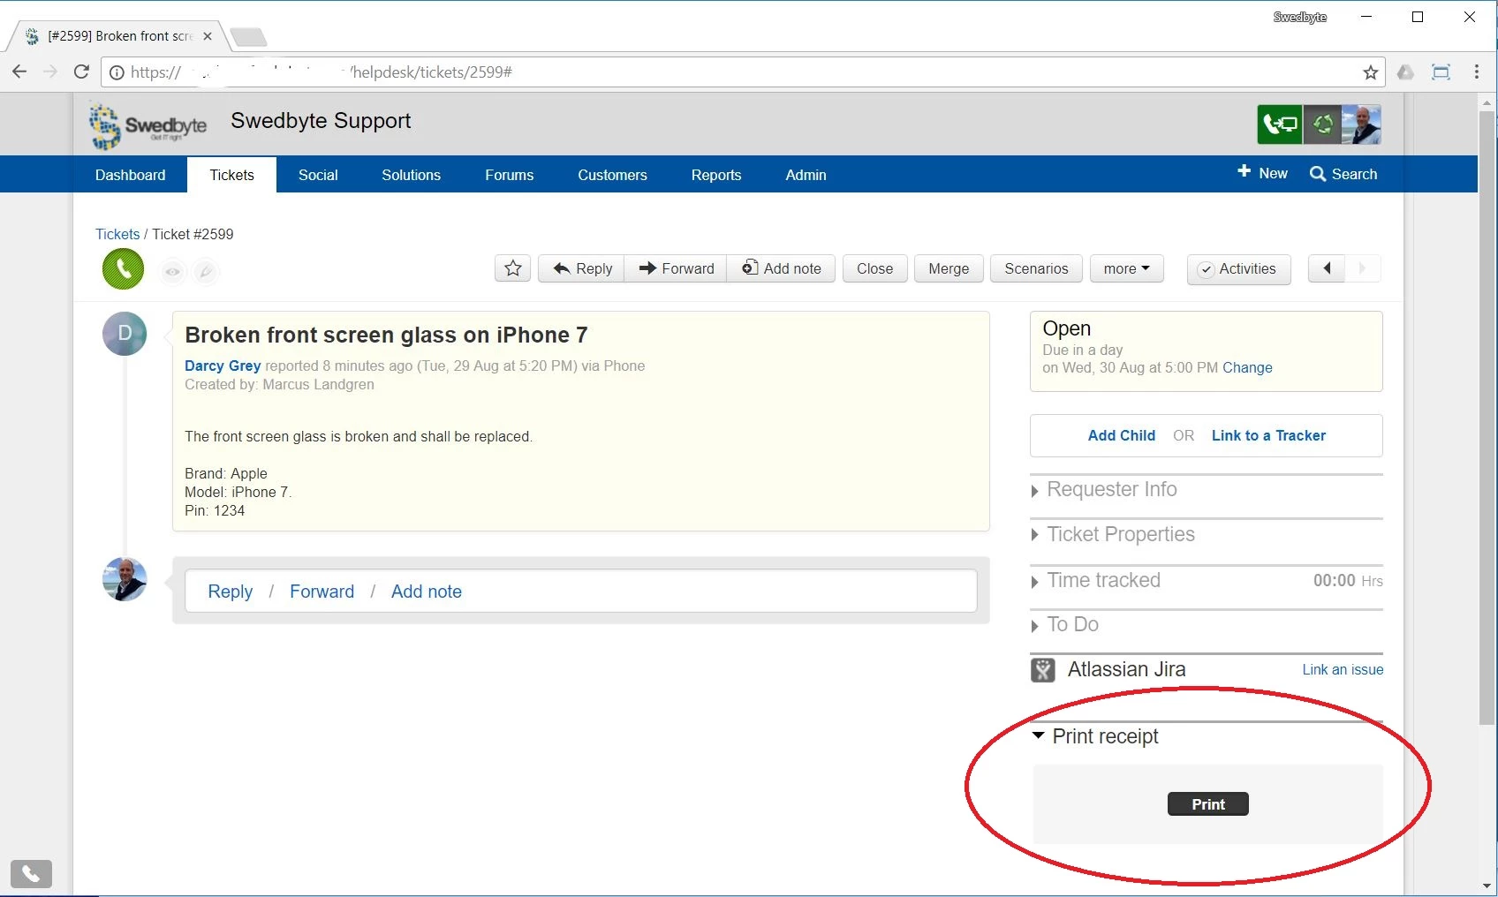Image resolution: width=1498 pixels, height=897 pixels.
Task: Go to next ticket arrow
Action: [1363, 268]
